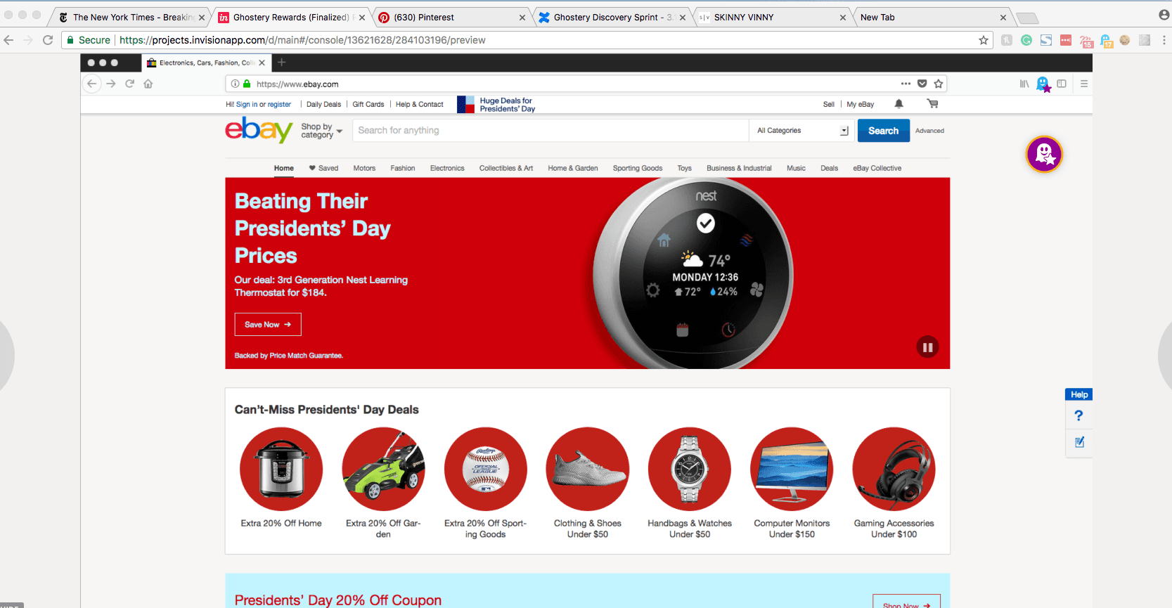This screenshot has height=608, width=1172.
Task: Open eBay notifications bell icon
Action: click(899, 104)
